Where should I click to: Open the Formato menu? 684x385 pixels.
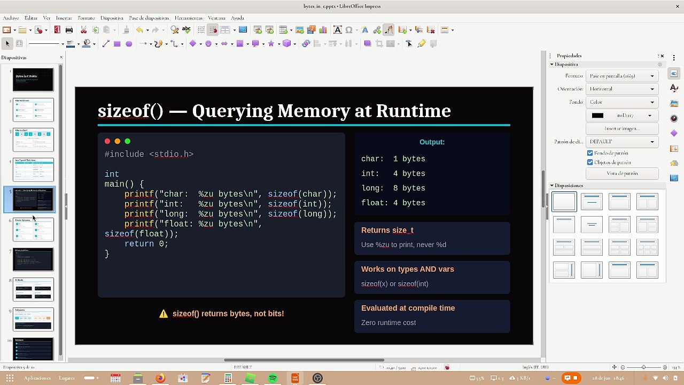coord(86,18)
